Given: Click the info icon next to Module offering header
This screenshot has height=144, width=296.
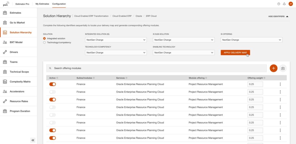Looking at the screenshot, I should point(206,78).
